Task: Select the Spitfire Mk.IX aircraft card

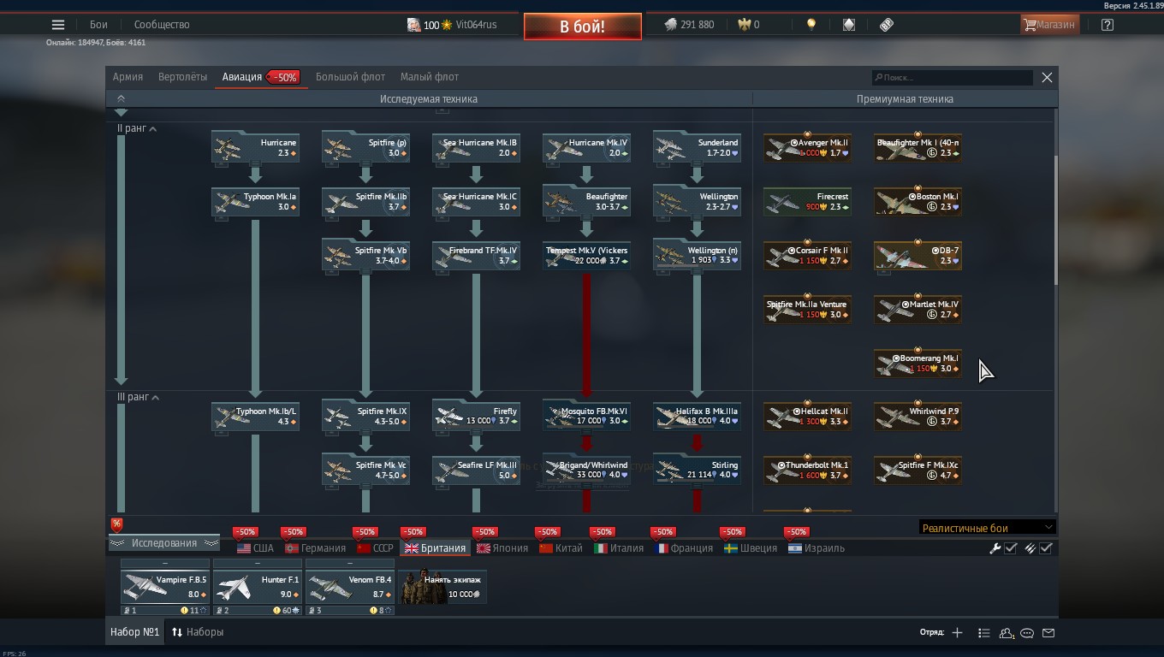Action: point(365,416)
